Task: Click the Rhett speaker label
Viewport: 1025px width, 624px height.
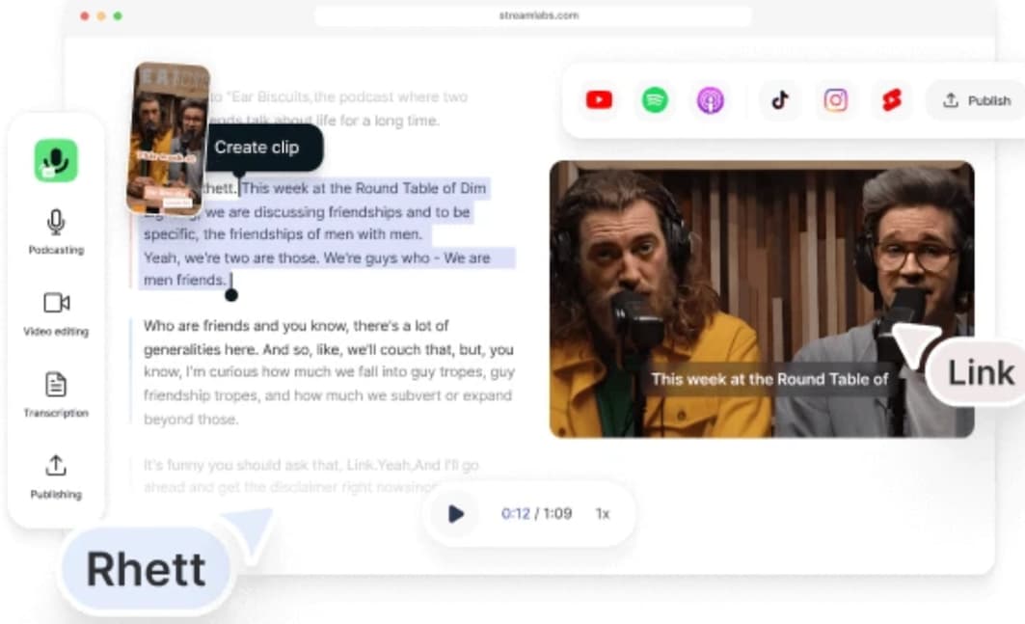Action: pos(146,569)
